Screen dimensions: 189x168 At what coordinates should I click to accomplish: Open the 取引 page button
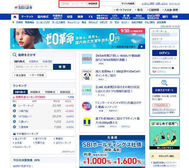click(x=139, y=10)
